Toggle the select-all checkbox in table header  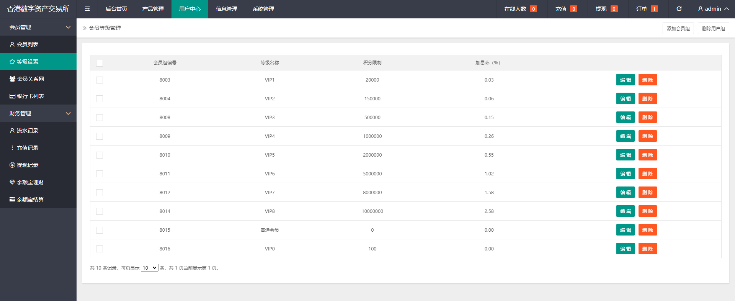point(100,63)
